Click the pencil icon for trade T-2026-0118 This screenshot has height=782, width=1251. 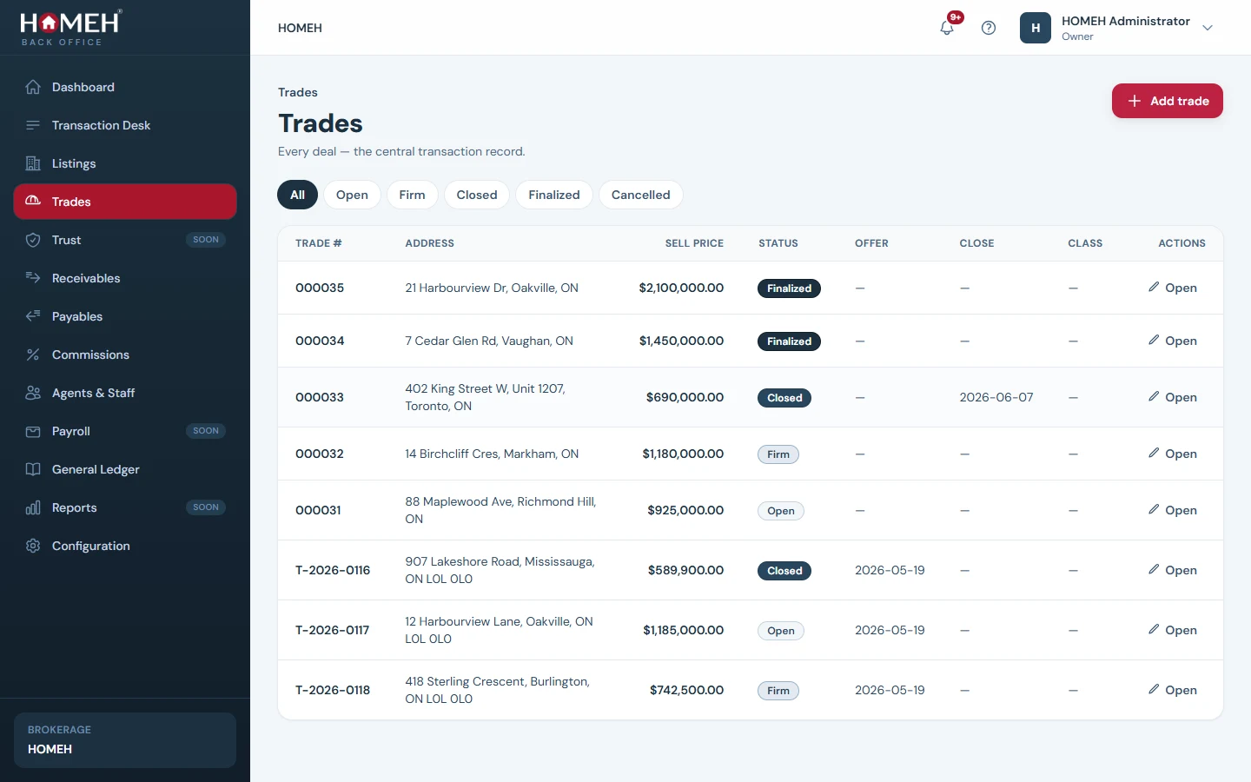pyautogui.click(x=1154, y=689)
